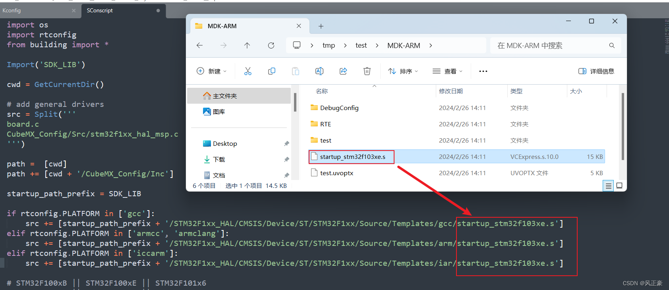Select 图库 in navigation pane
The height and width of the screenshot is (290, 669).
click(x=239, y=112)
